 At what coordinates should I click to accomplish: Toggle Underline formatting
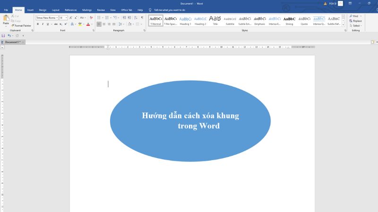click(48, 24)
